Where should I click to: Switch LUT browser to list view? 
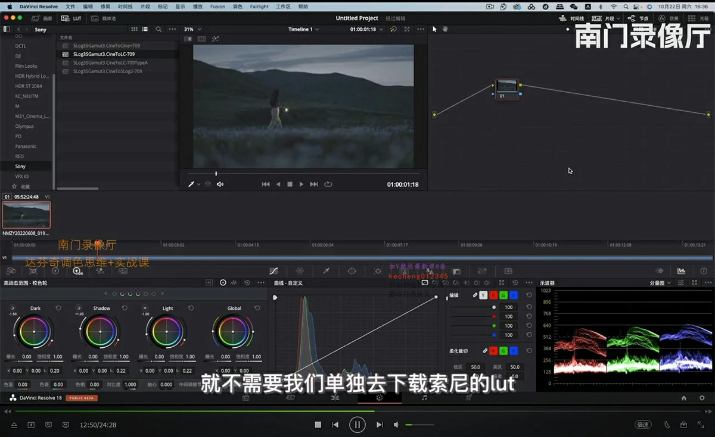click(145, 29)
